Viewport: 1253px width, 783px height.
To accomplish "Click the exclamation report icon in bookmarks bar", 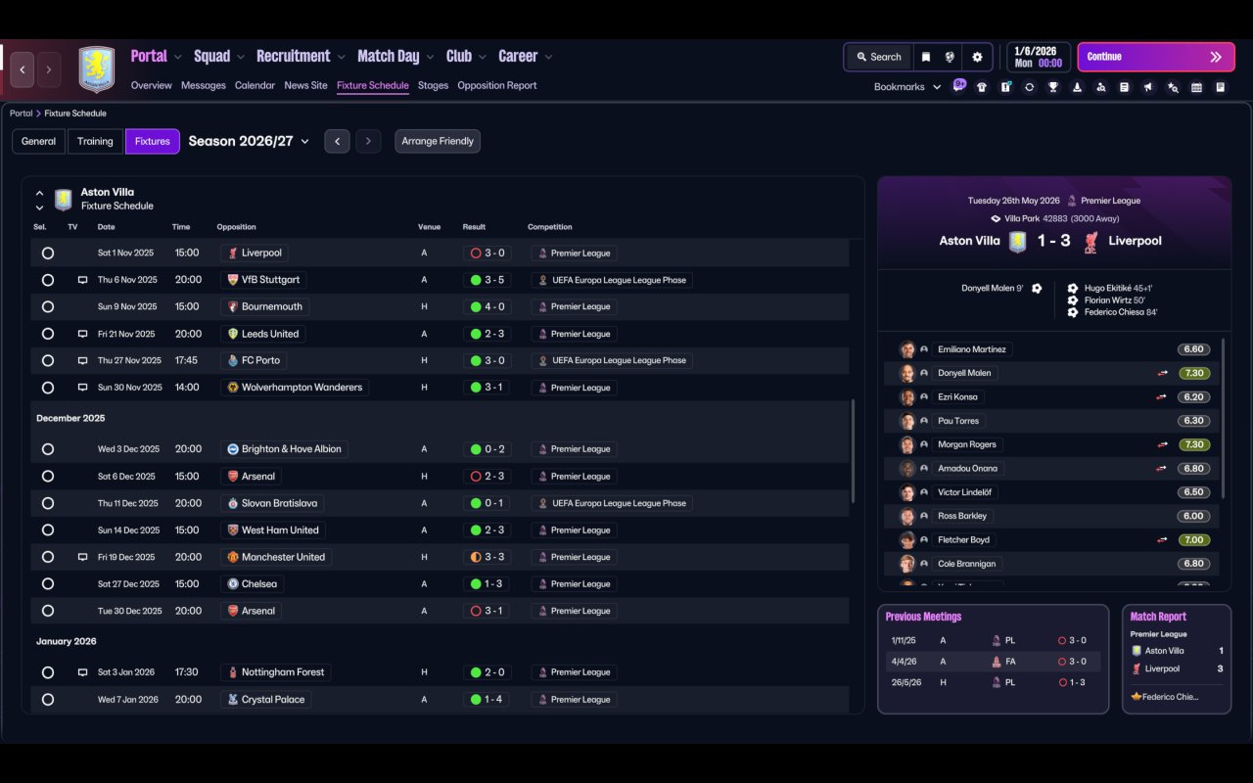I will (1005, 87).
